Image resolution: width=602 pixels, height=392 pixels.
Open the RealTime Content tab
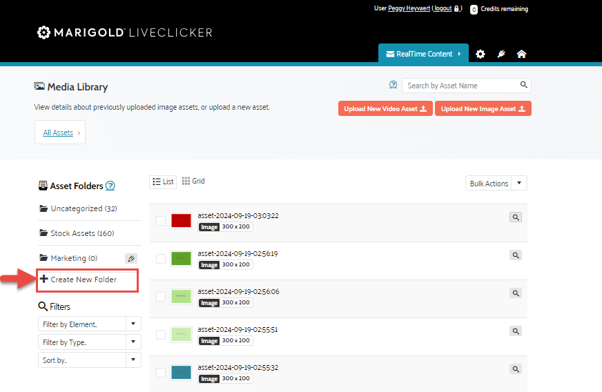(x=423, y=54)
